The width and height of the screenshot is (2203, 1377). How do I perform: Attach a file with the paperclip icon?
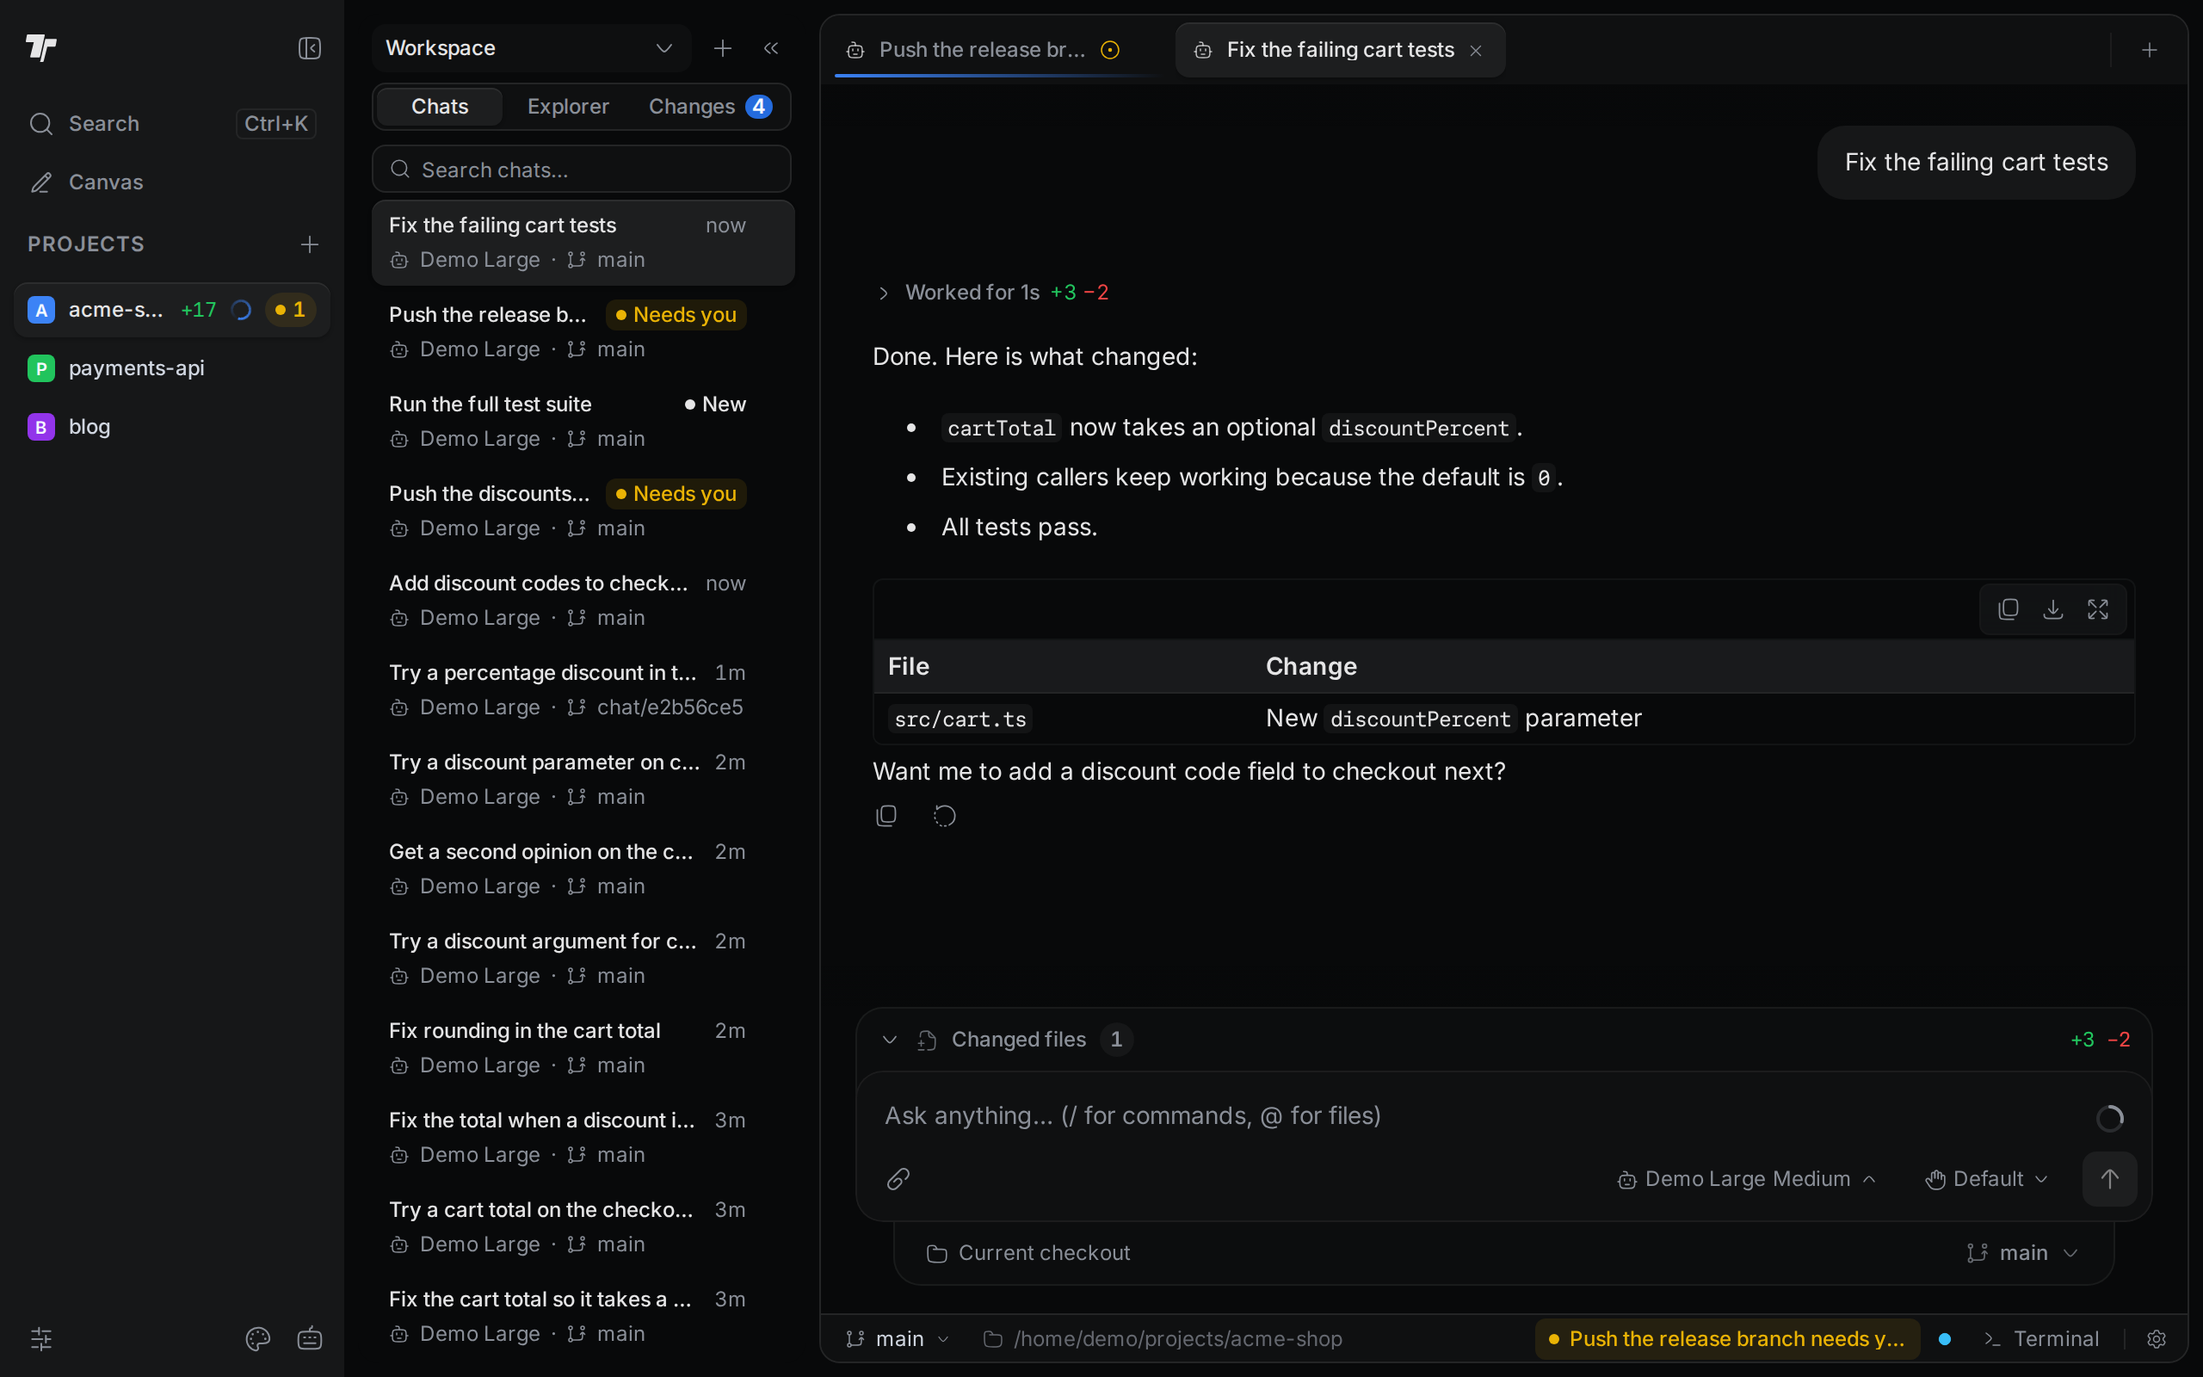898,1179
